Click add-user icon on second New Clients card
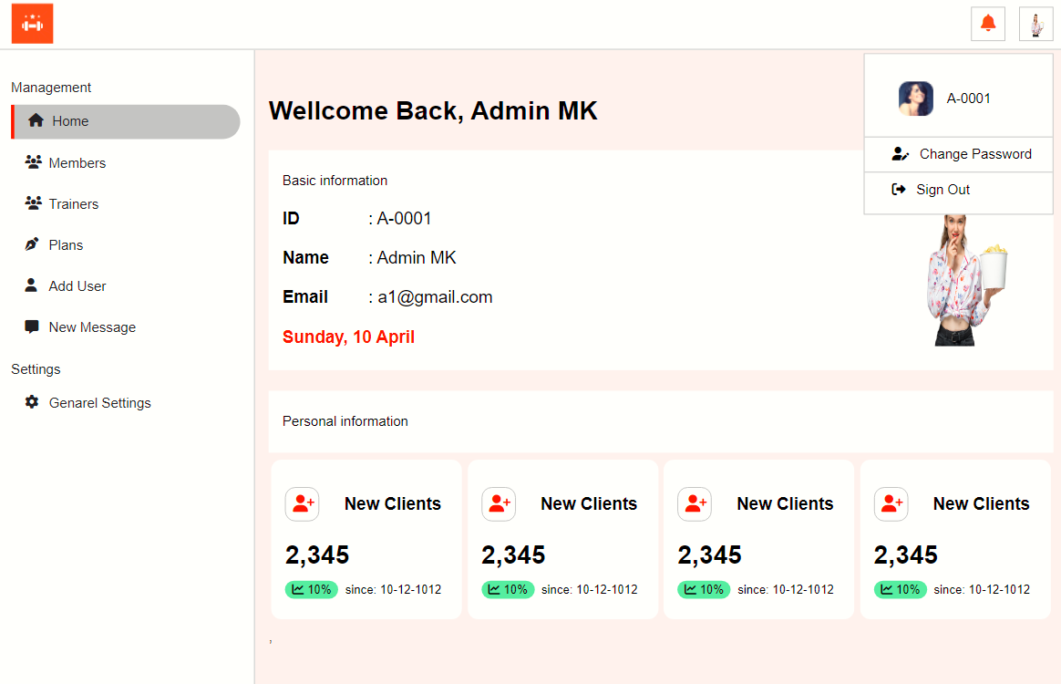Screen dimensions: 1061x684 [499, 503]
